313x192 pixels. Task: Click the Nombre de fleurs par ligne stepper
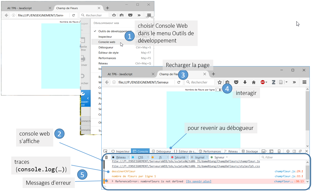(x=220, y=90)
